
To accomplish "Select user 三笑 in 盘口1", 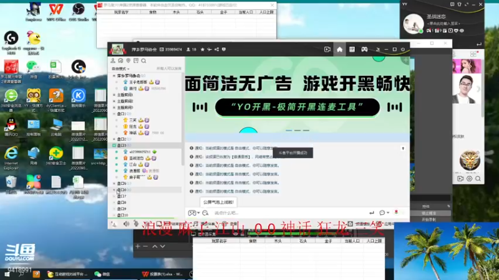I will tap(133, 120).
